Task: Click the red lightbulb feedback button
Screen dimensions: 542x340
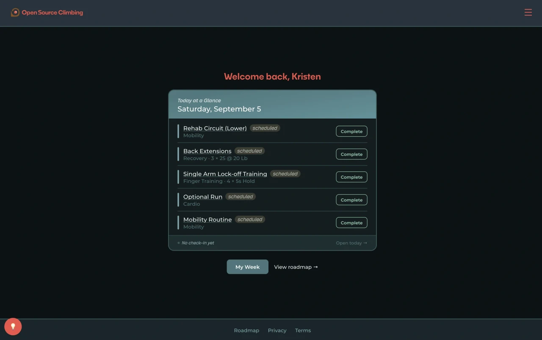Action: point(13,326)
